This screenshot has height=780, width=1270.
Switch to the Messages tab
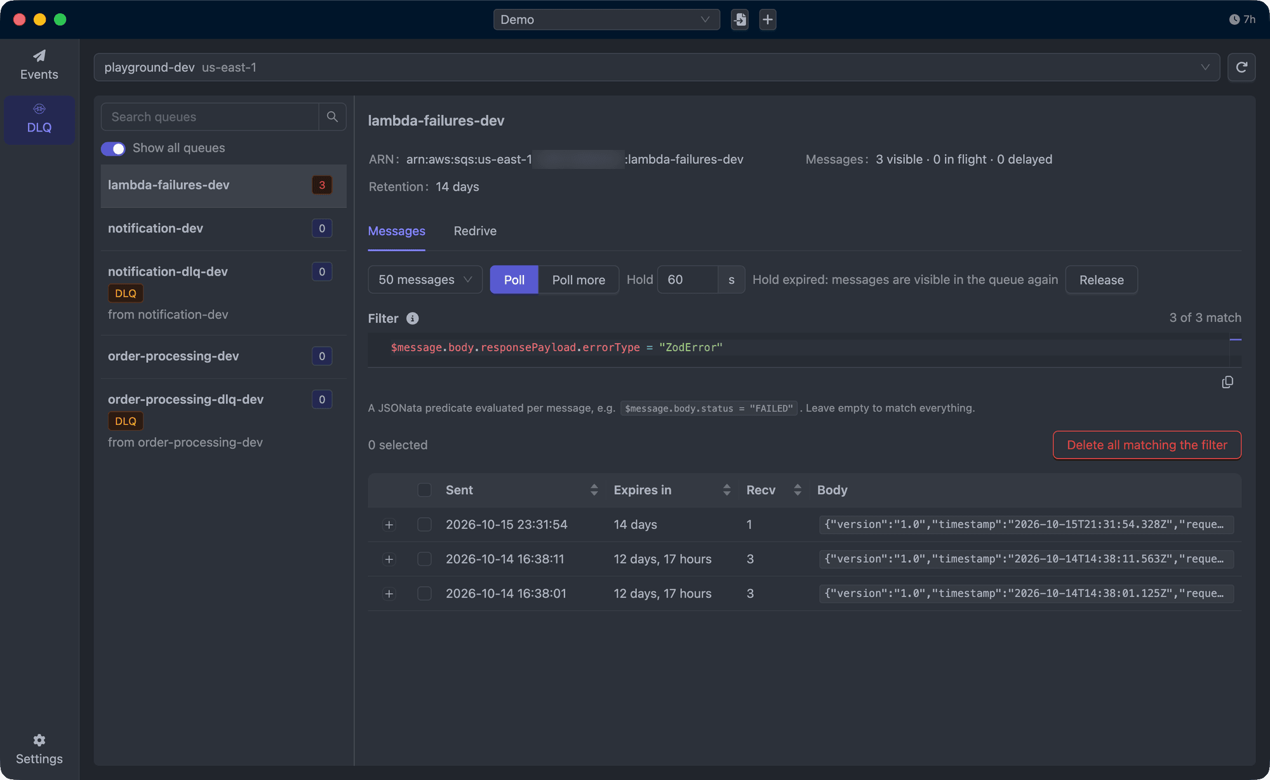point(396,231)
